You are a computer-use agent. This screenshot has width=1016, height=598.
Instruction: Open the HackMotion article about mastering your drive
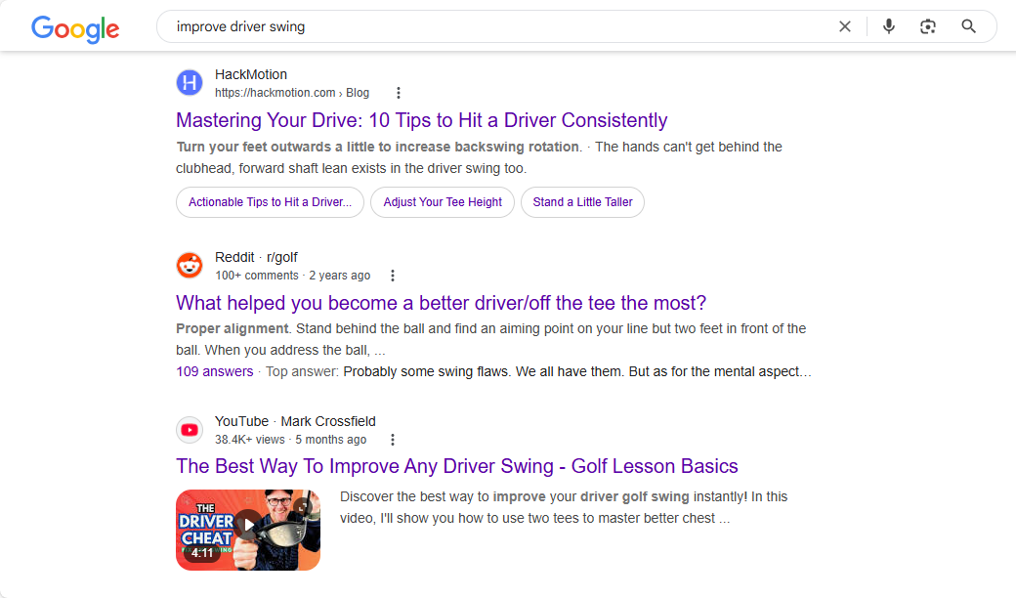421,120
